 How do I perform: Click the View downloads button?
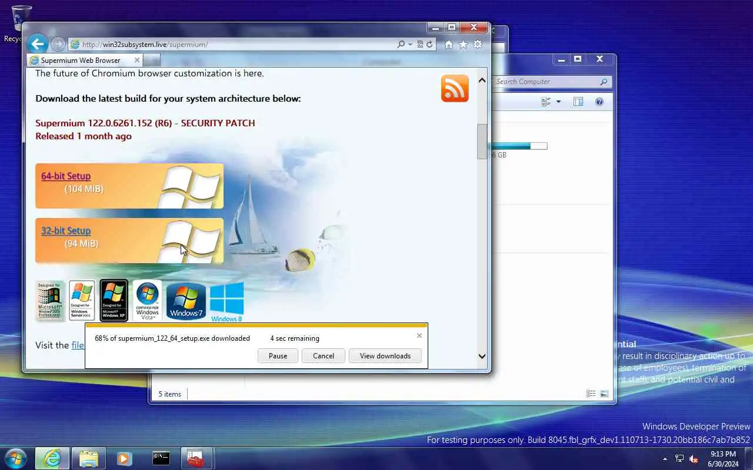tap(385, 355)
